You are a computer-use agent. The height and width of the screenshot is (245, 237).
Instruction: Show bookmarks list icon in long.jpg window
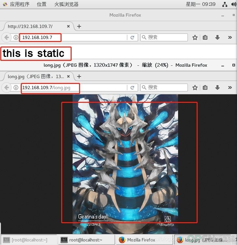click(x=205, y=88)
